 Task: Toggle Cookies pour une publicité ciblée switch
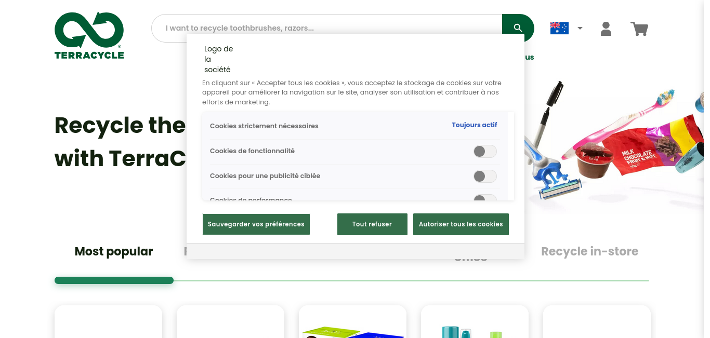tap(485, 176)
